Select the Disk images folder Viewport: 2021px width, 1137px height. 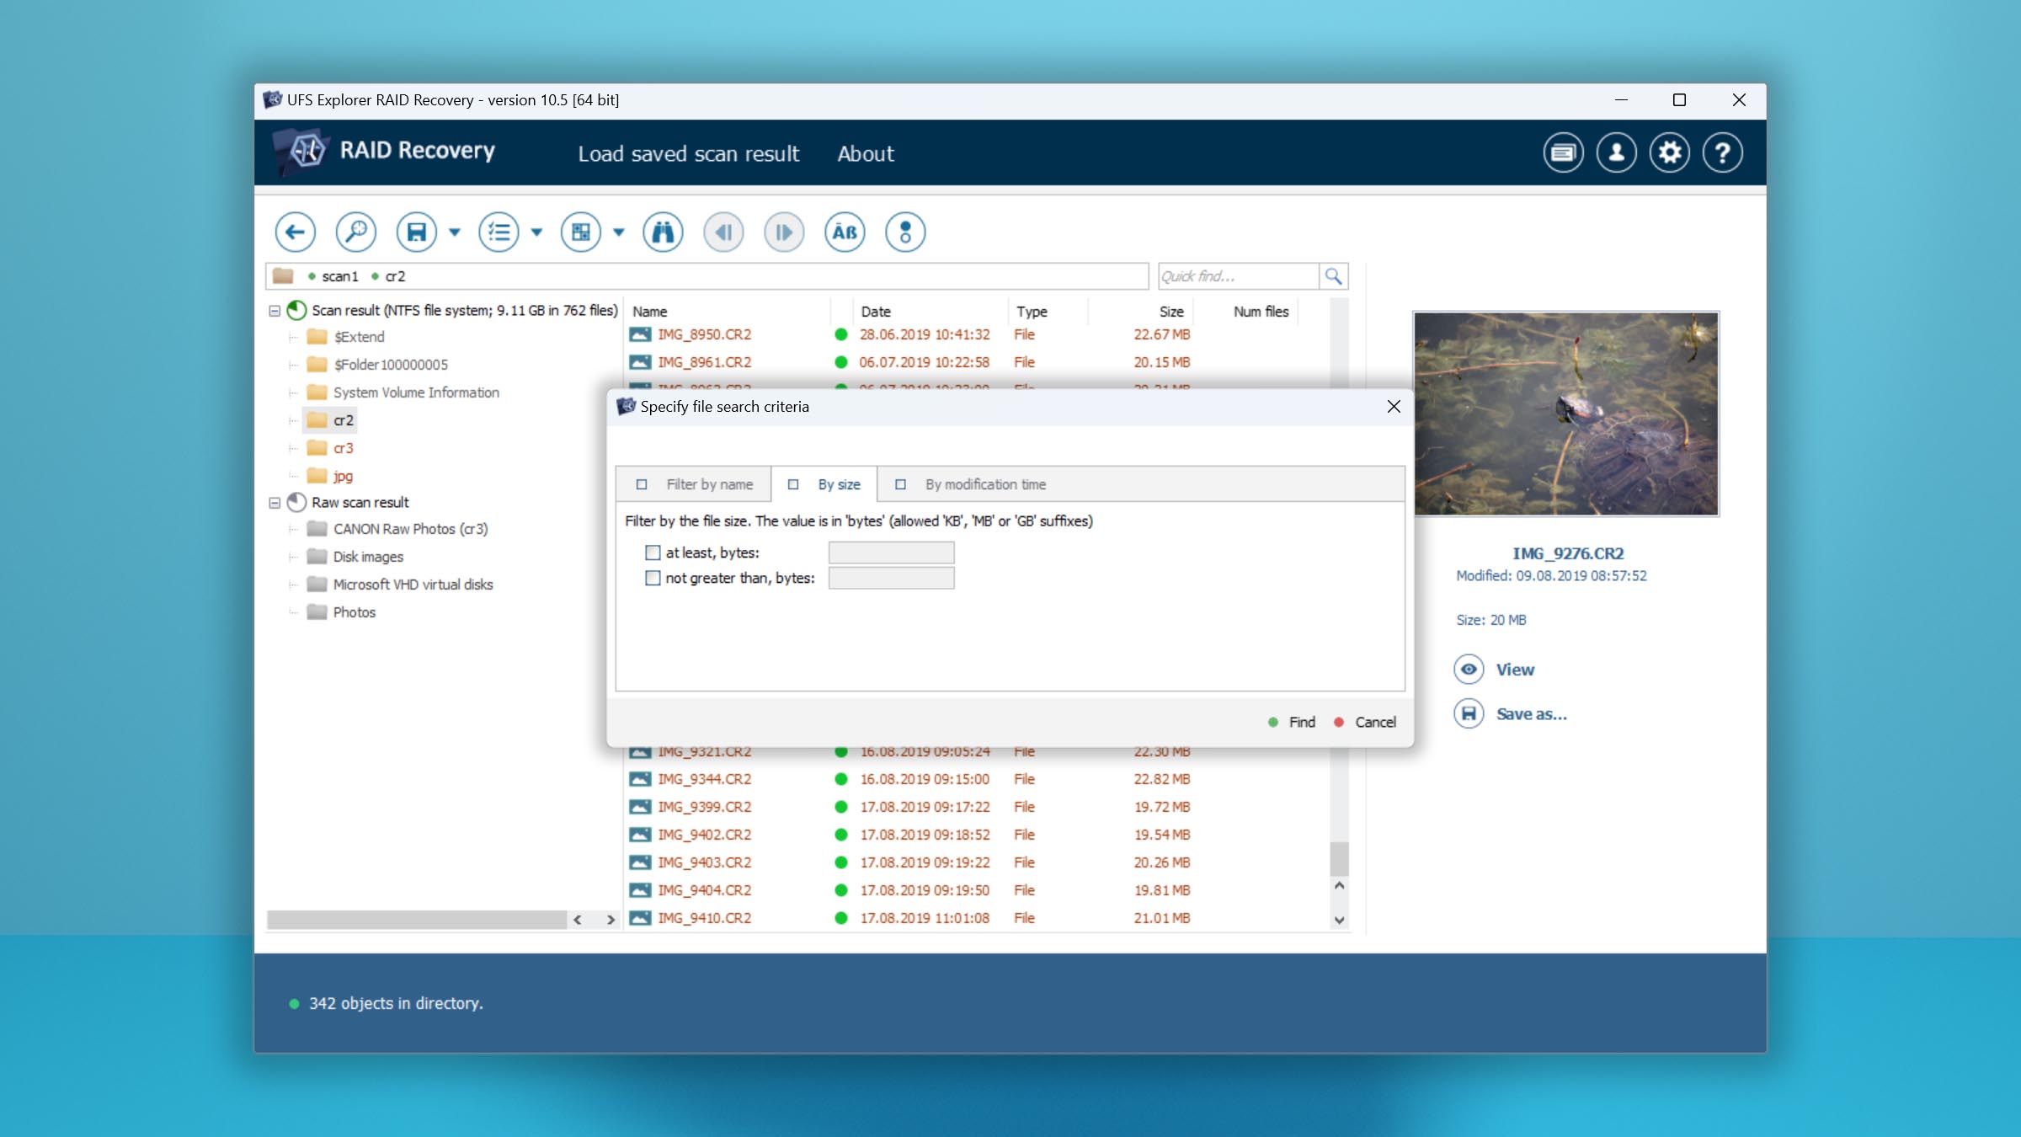[368, 557]
